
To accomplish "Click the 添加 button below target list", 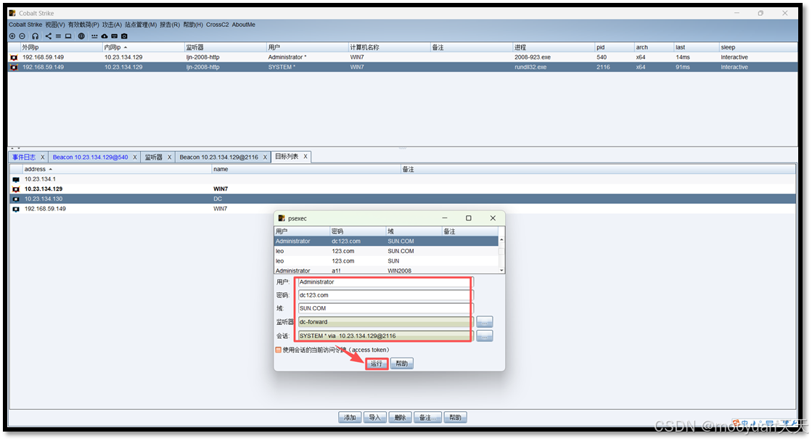I will (x=350, y=418).
